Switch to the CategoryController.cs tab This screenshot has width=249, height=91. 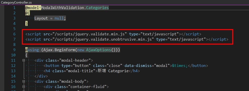(x=16, y=2)
